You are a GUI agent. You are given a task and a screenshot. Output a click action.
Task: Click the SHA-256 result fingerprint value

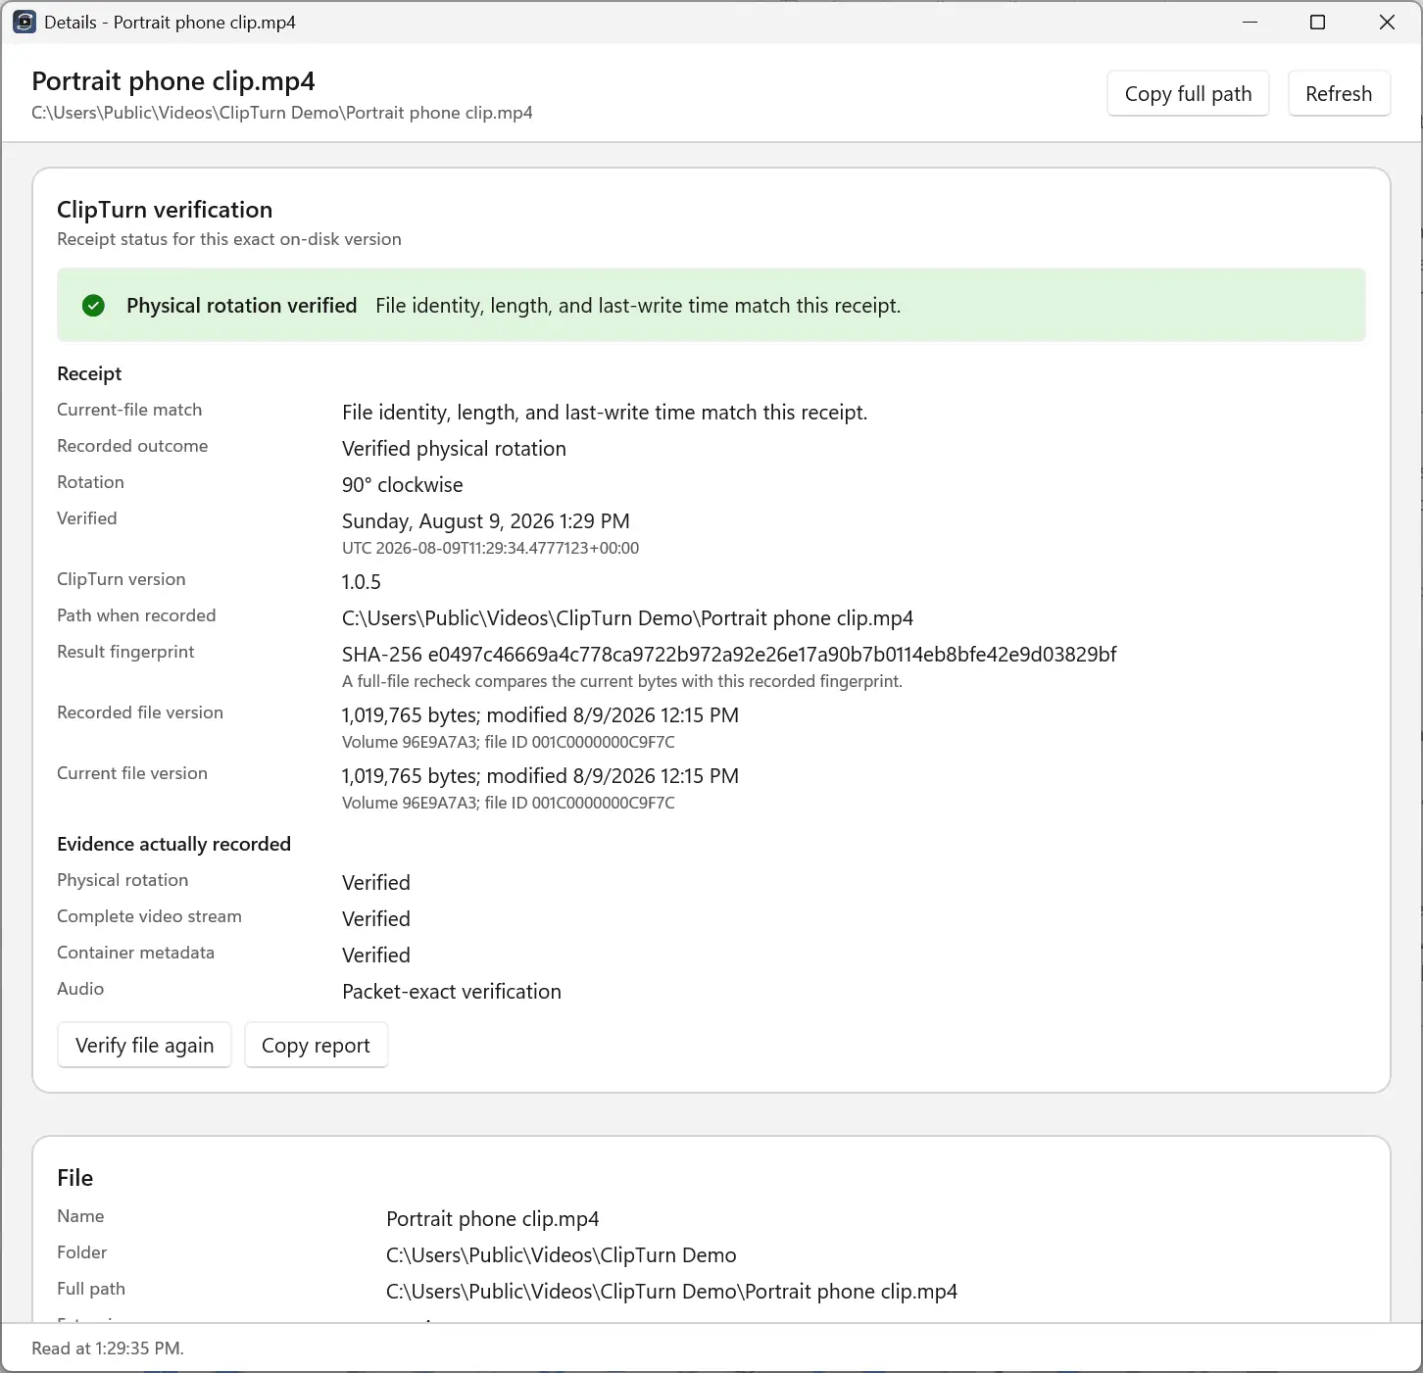(x=729, y=655)
